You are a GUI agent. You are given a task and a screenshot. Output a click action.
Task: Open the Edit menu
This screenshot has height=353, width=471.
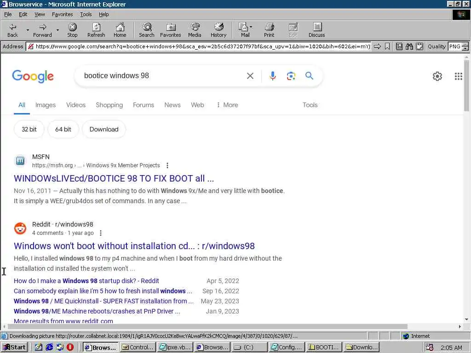click(x=23, y=14)
